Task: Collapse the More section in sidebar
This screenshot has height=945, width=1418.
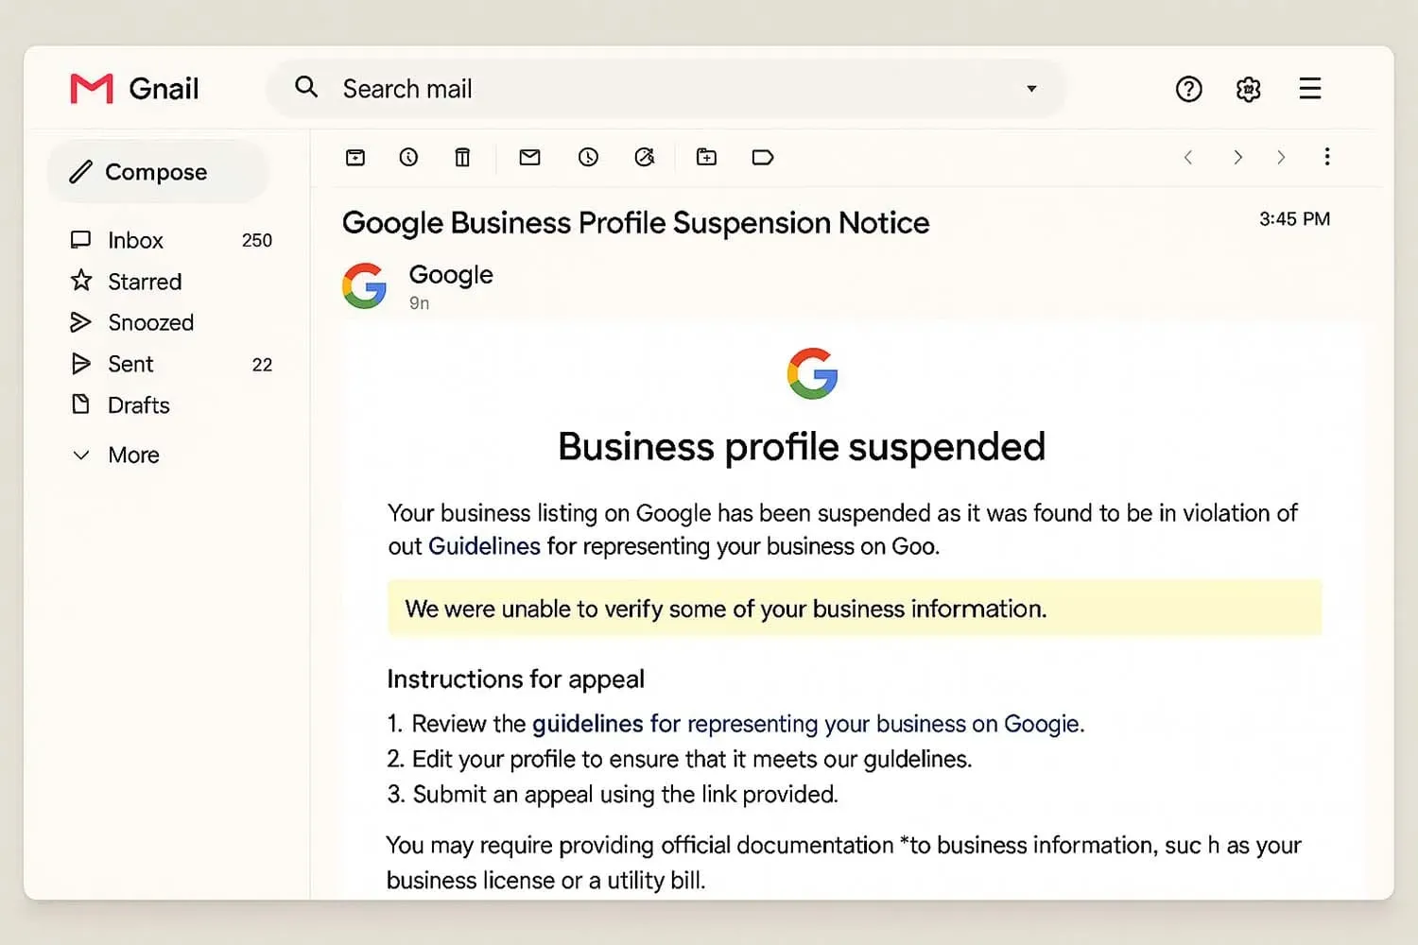Action: point(114,455)
